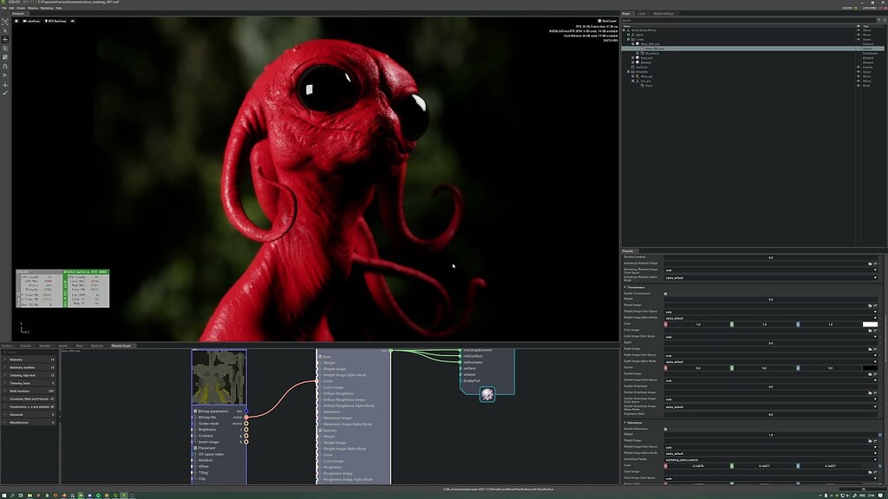The width and height of the screenshot is (888, 499).
Task: Click the sphere preview icon on the output node in Material Graph
Action: [x=488, y=394]
